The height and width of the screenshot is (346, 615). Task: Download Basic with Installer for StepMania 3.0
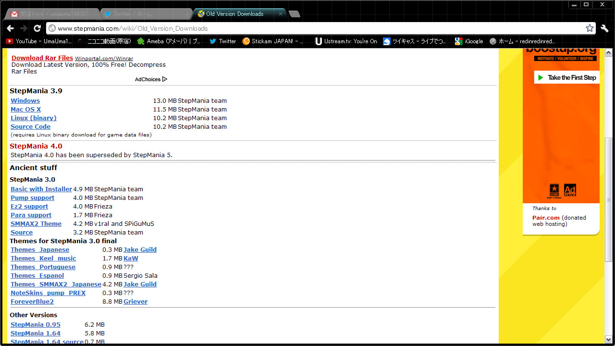click(x=41, y=189)
